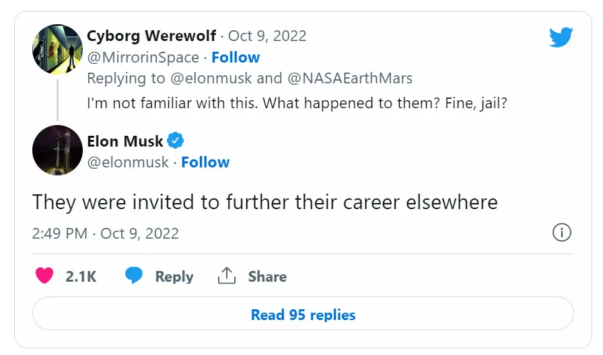Viewport: 603px width, 355px height.
Task: Click the Oct 9, 2022 date beside Cyborg Werewolf
Action: pyautogui.click(x=267, y=36)
